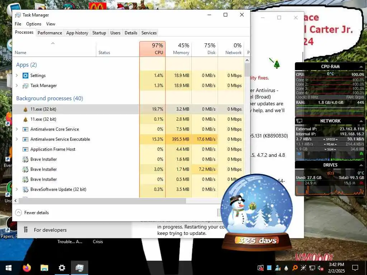Collapse the DRIVES widget section

pyautogui.click(x=361, y=165)
